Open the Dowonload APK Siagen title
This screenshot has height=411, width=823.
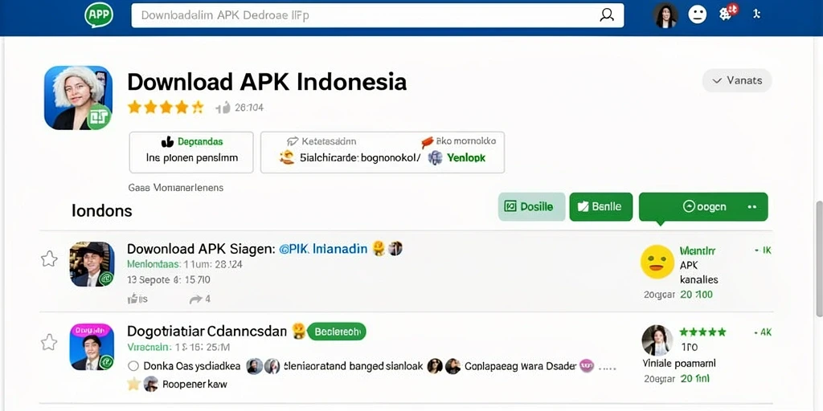pyautogui.click(x=201, y=249)
